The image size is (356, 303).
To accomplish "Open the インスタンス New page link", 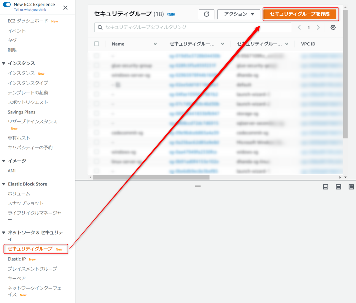I will pos(21,73).
